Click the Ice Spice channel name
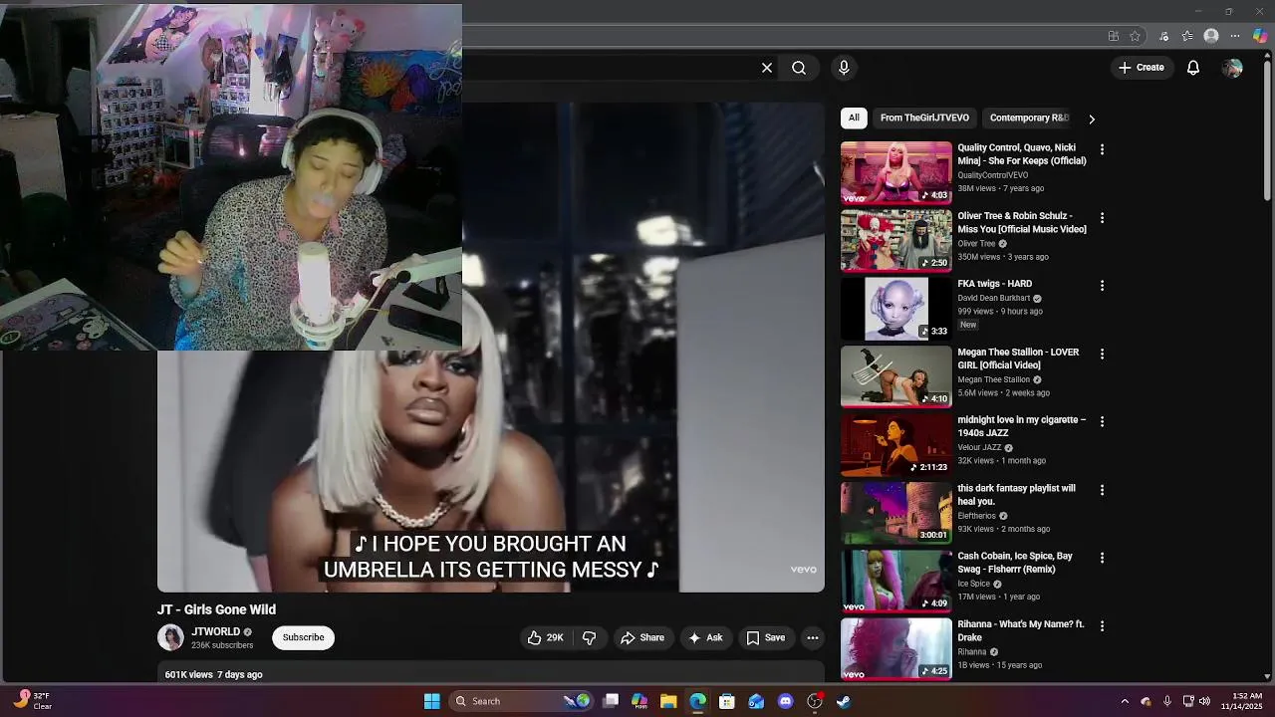Image resolution: width=1275 pixels, height=717 pixels. 974,584
